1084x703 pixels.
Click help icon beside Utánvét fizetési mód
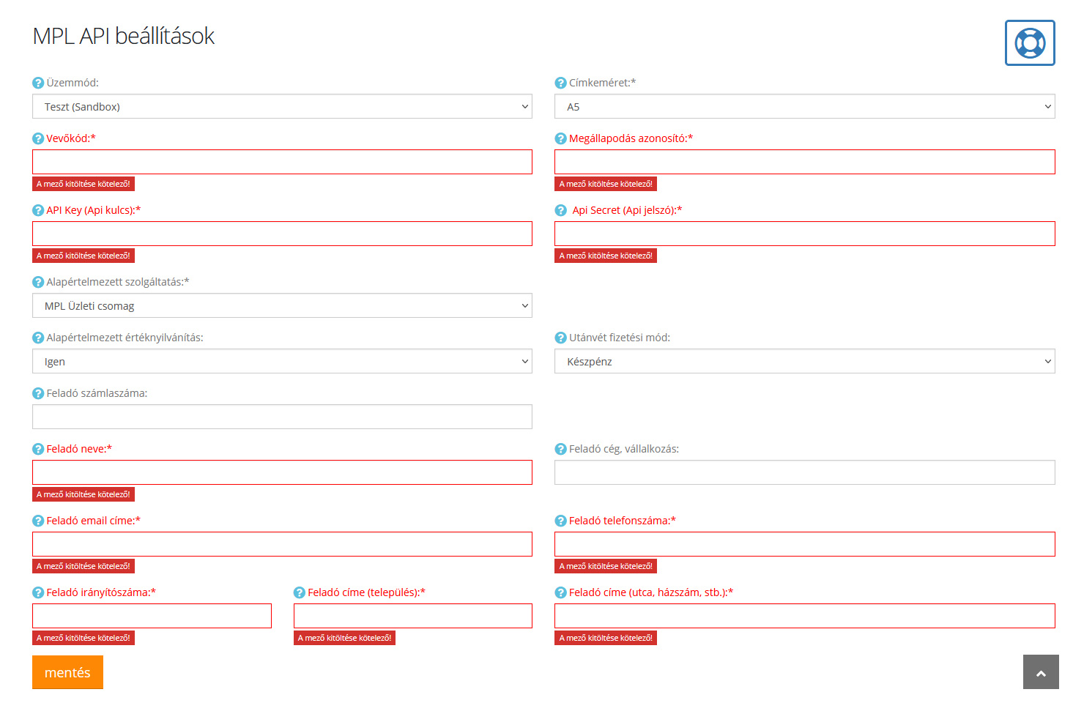click(560, 338)
